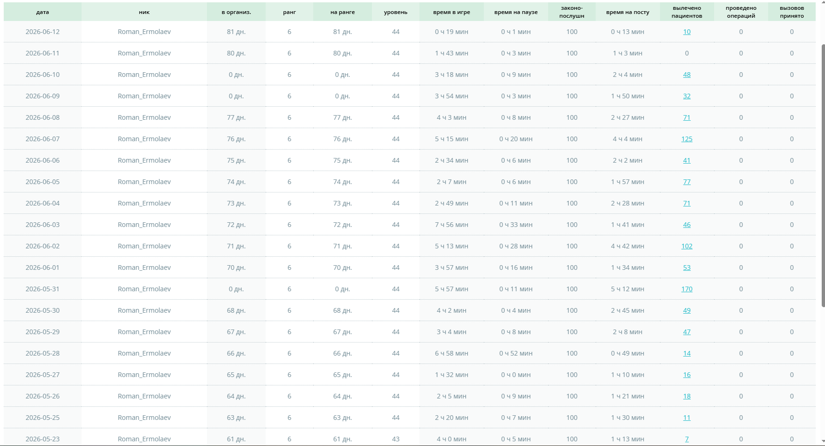Open the 46 patients link for 2026-06-03
Image resolution: width=825 pixels, height=446 pixels.
coord(687,225)
